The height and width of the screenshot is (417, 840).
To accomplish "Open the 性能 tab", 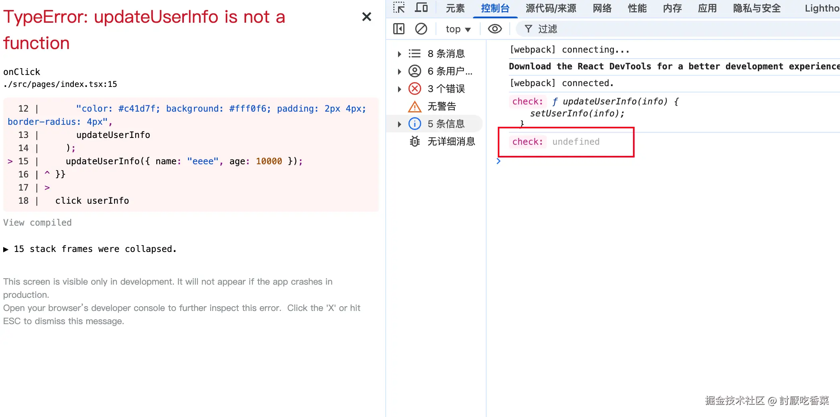I will [637, 8].
